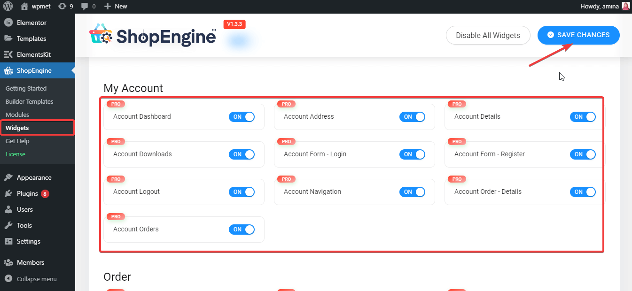This screenshot has width=632, height=291.
Task: Click the Tools wrench icon
Action: point(8,225)
